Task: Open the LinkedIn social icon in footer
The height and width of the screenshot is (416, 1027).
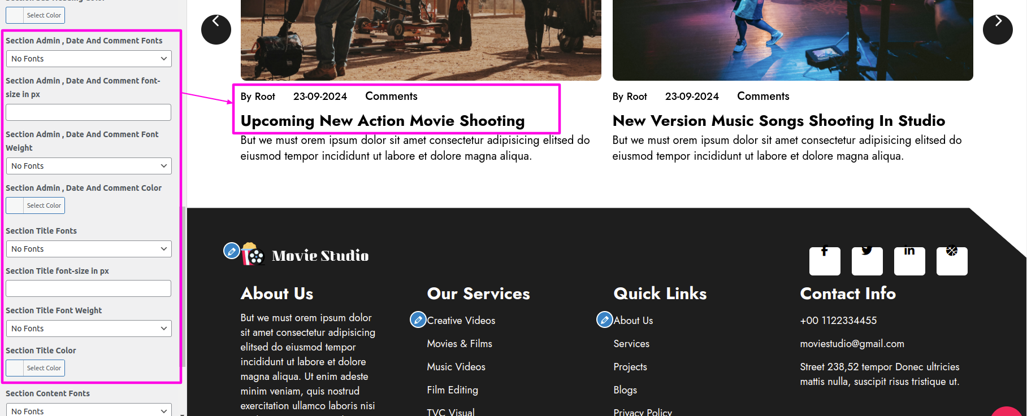Action: coord(909,261)
